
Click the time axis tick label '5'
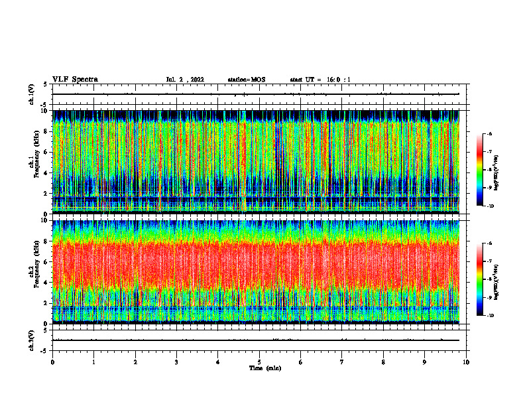tap(259, 362)
